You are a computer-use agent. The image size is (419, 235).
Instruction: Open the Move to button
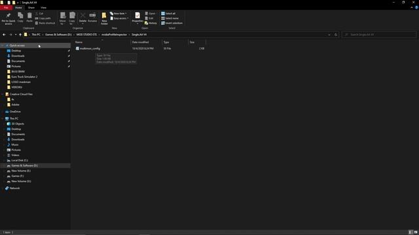(x=63, y=18)
